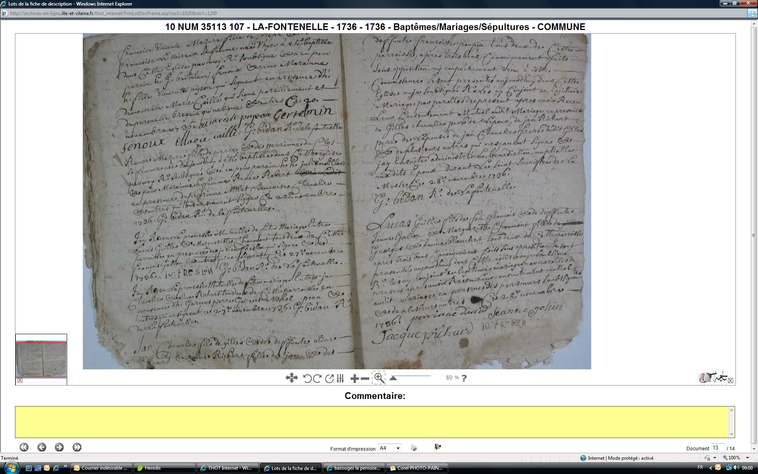Close the thumbnail navigator panel
The image size is (758, 474).
(20, 380)
